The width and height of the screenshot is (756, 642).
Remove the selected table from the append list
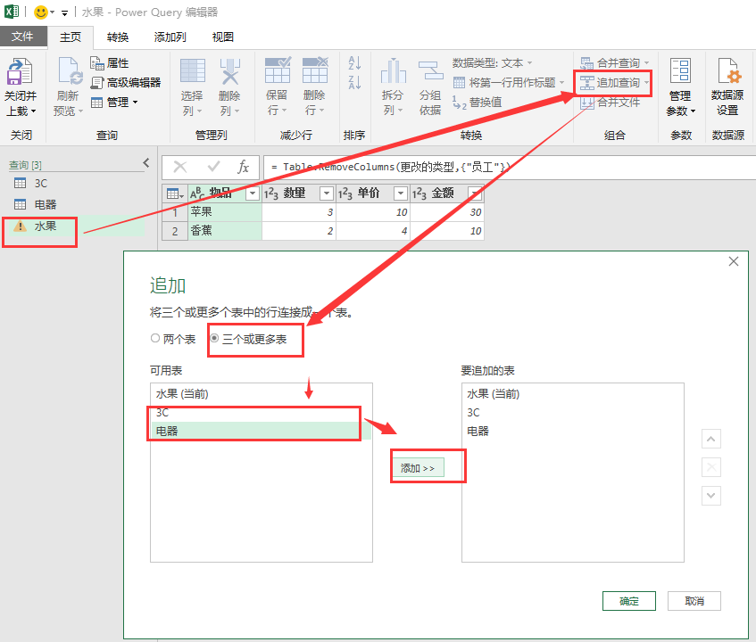(711, 466)
